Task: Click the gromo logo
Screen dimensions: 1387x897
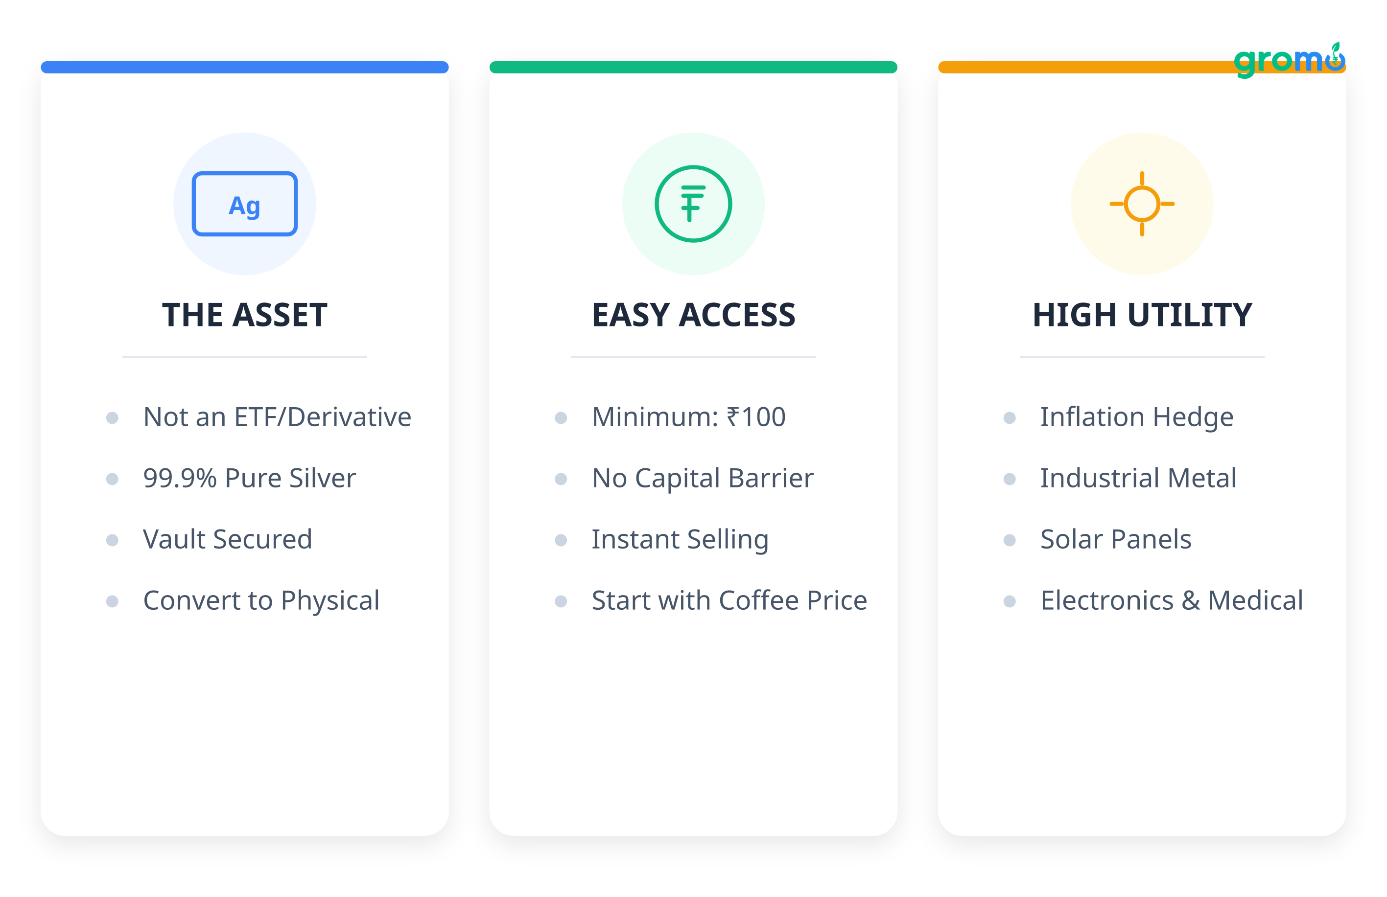Action: tap(1289, 60)
